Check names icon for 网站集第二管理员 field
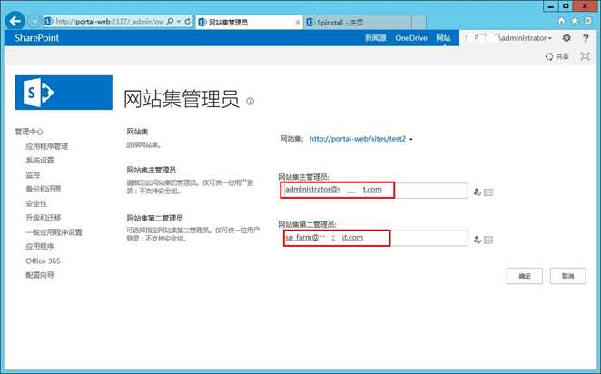 [x=478, y=240]
